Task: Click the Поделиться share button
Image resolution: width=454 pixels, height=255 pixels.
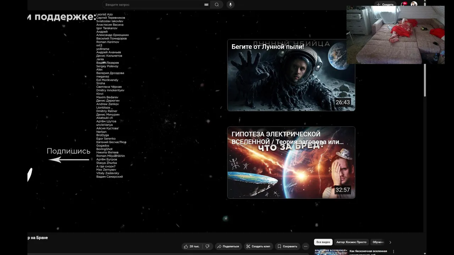Action: [228, 246]
